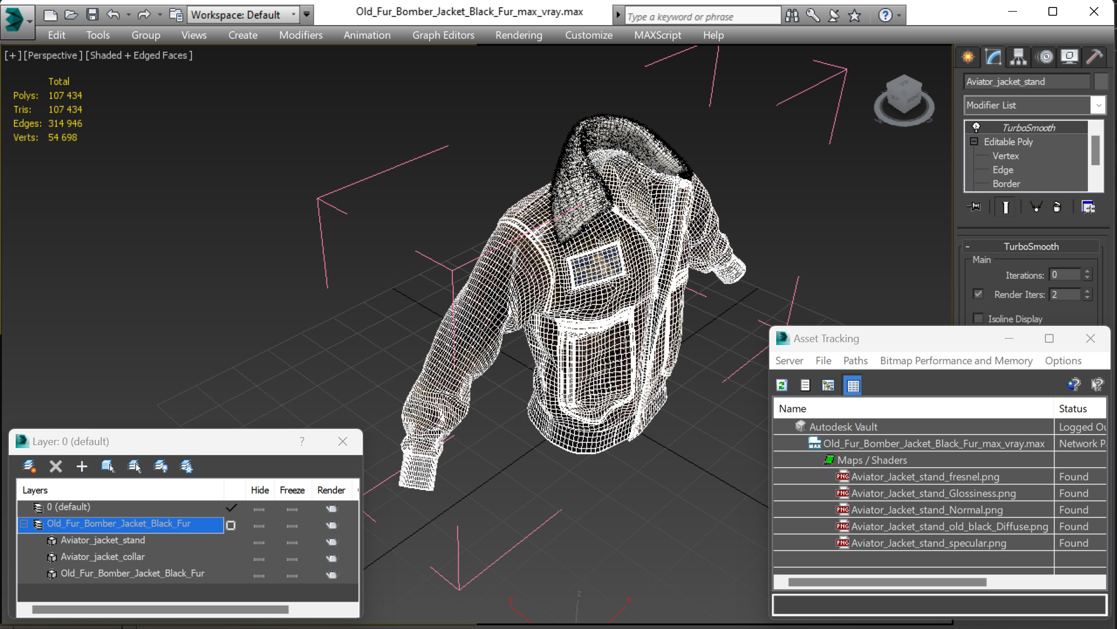1117x629 pixels.
Task: Uncheck the Render Iters checkbox
Action: (978, 294)
